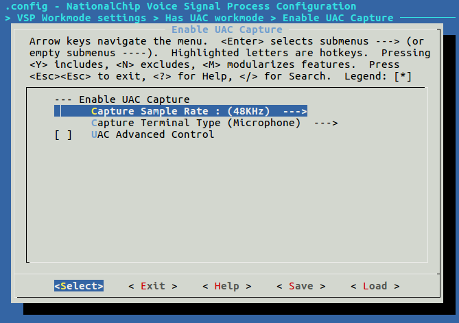The width and height of the screenshot is (459, 323).
Task: Click the '--- Enable UAC Capture' header line
Action: pos(121,99)
